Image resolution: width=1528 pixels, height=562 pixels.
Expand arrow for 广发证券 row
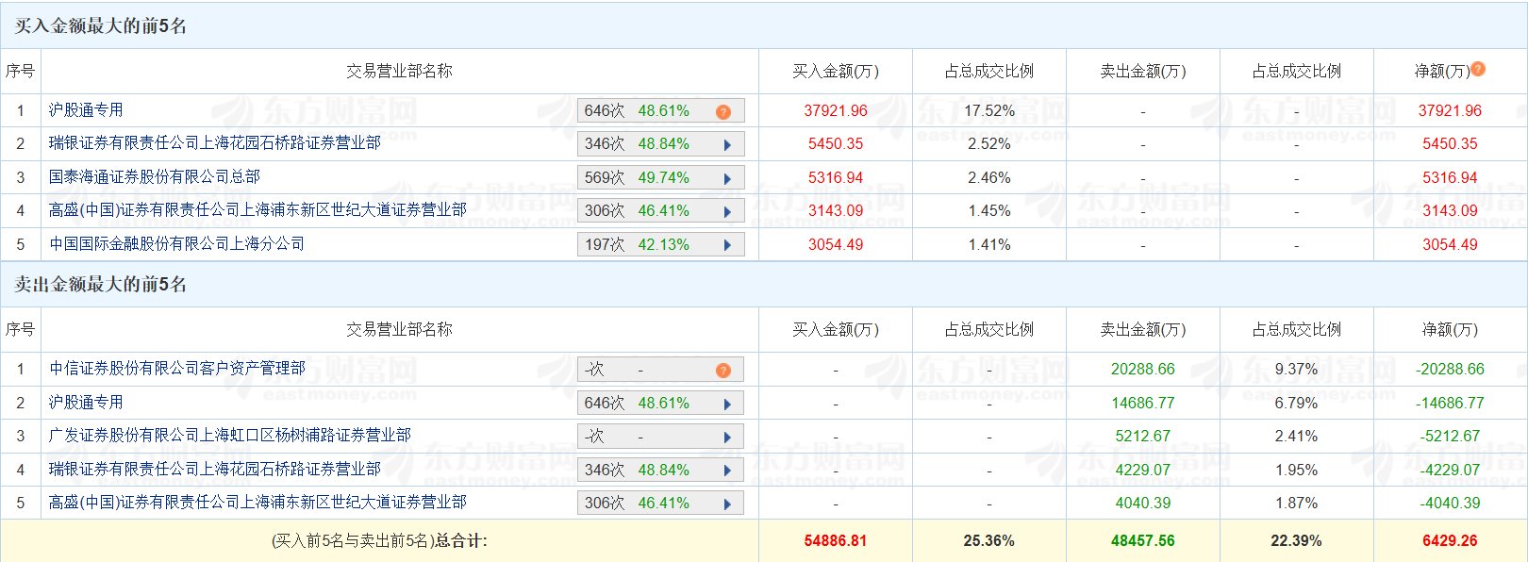(727, 438)
